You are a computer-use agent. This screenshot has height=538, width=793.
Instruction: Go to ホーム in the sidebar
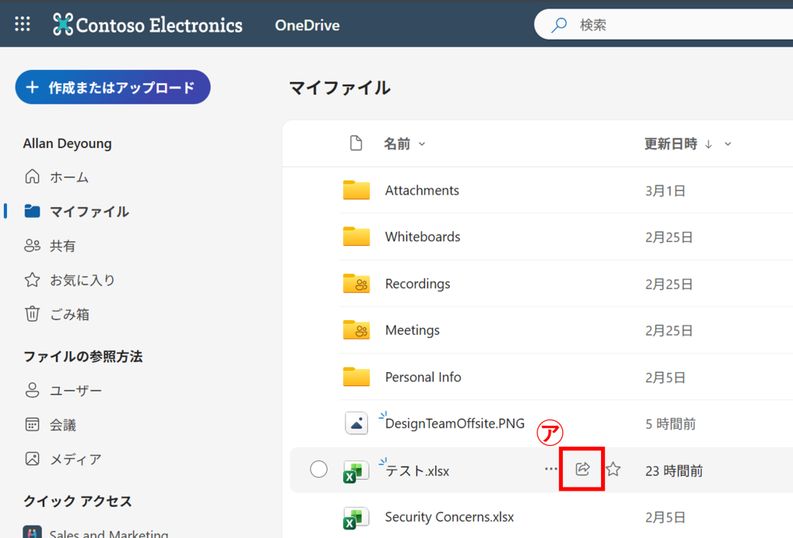69,178
